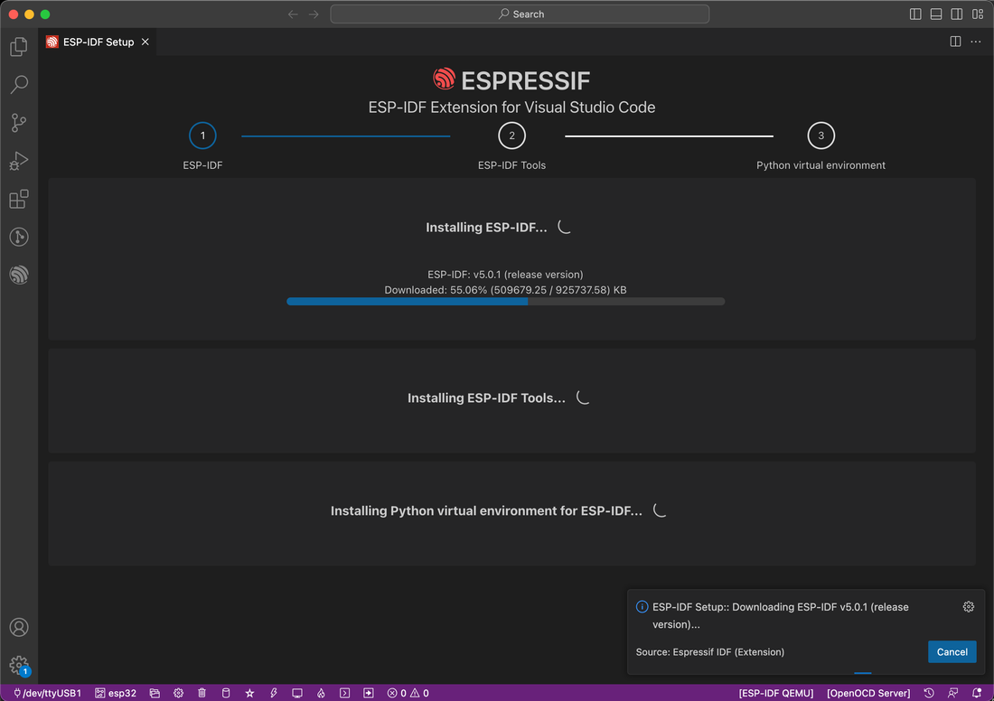
Task: Toggle the secondary side bar layout button
Action: [957, 14]
